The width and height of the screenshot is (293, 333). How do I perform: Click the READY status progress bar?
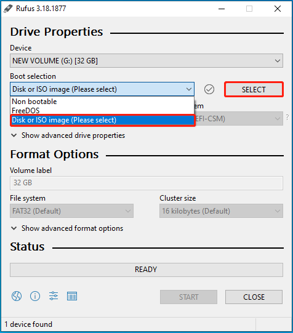(146, 270)
